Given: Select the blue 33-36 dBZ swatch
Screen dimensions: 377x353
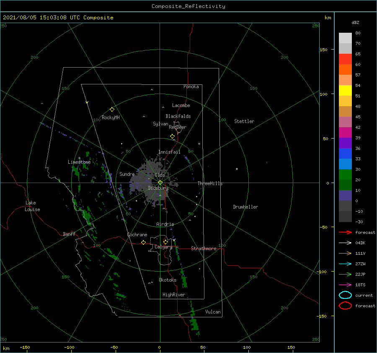Looking at the screenshot, I should [345, 154].
